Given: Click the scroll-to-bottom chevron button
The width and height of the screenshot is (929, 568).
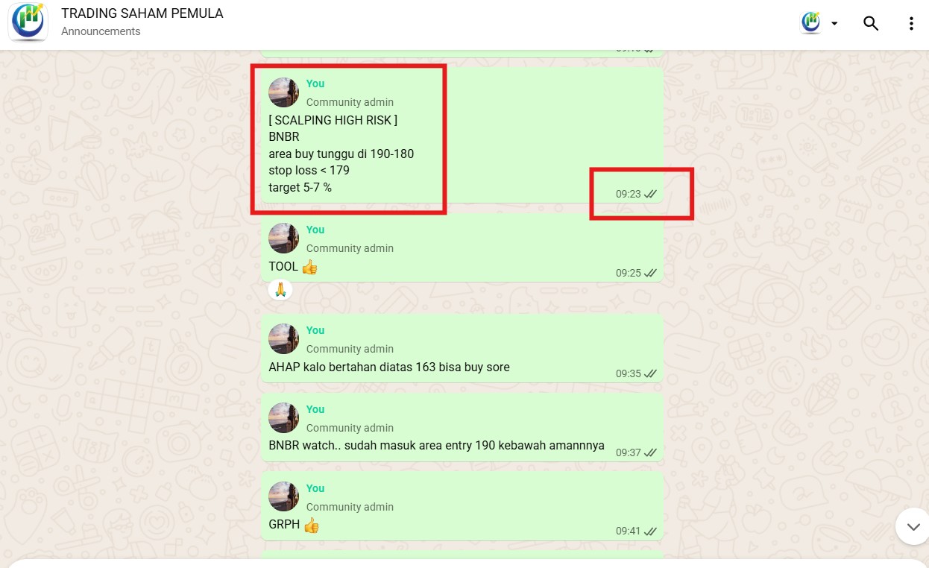Looking at the screenshot, I should (x=913, y=526).
